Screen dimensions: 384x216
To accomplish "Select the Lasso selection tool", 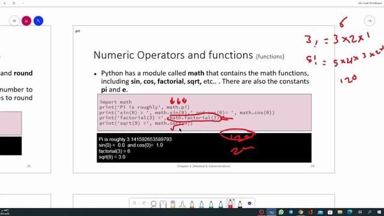I will [154, 204].
